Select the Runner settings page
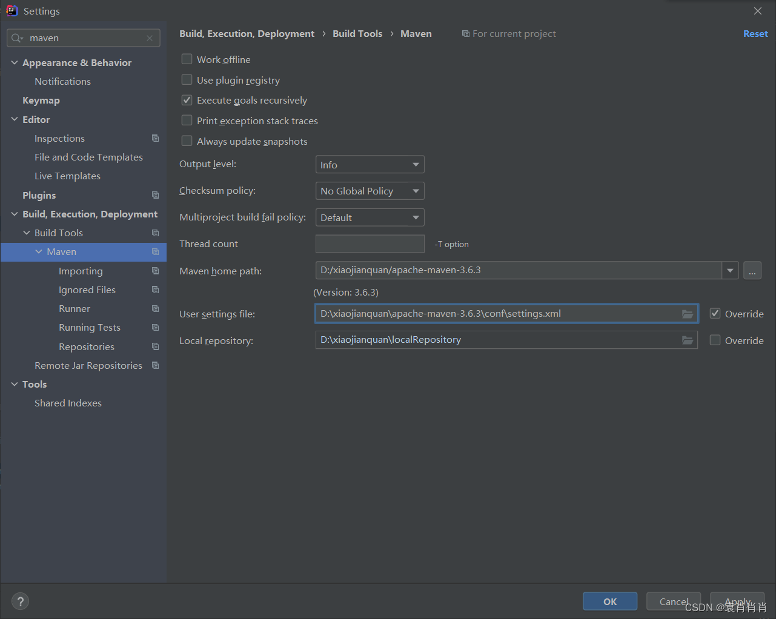The width and height of the screenshot is (776, 619). (x=74, y=308)
